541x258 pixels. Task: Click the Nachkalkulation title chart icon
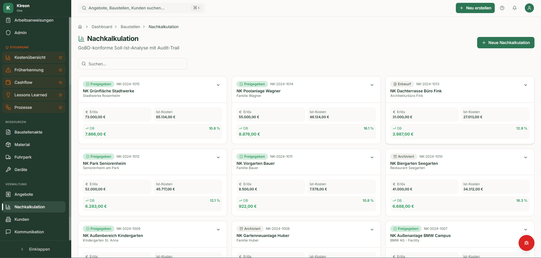point(81,39)
